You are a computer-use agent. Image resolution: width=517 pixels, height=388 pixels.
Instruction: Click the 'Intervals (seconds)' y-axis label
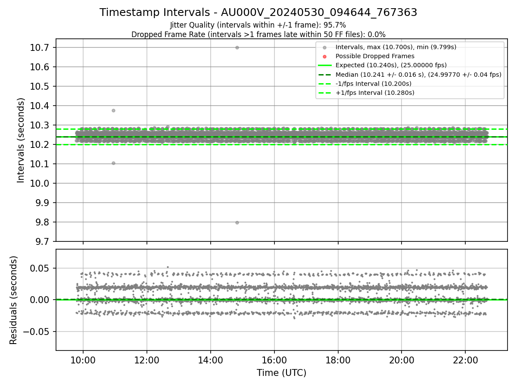pos(21,140)
